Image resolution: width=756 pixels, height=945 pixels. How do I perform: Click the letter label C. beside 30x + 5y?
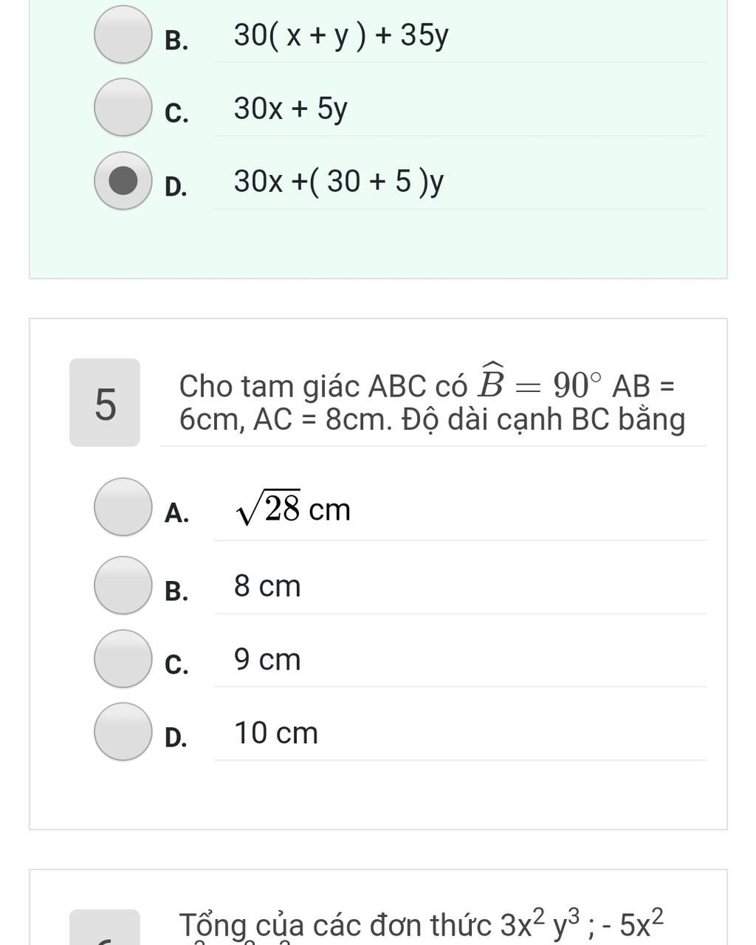coord(176,113)
